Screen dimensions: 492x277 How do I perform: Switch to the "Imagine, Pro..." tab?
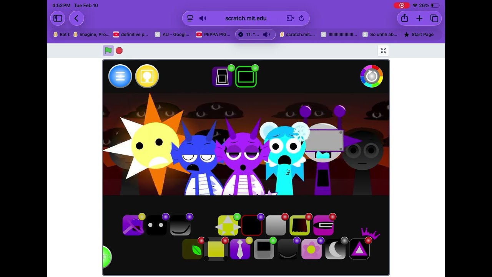pyautogui.click(x=91, y=34)
